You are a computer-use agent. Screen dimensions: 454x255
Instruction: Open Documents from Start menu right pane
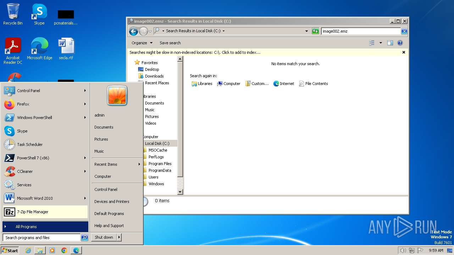coord(117,127)
